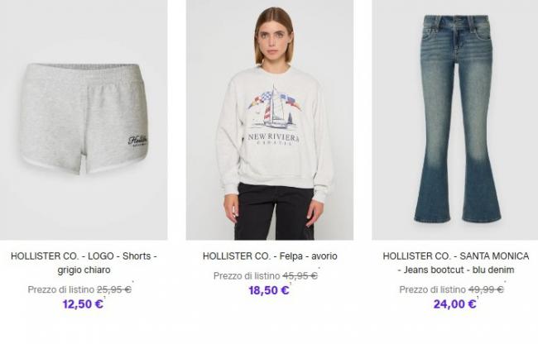Click the sailboat graphic on the sweatshirt
Image resolution: width=538 pixels, height=344 pixels.
[x=275, y=107]
